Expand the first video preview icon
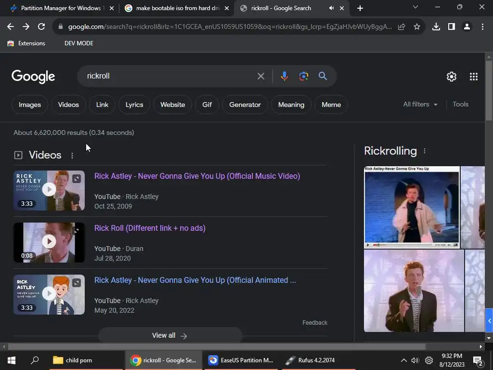 coord(77,179)
